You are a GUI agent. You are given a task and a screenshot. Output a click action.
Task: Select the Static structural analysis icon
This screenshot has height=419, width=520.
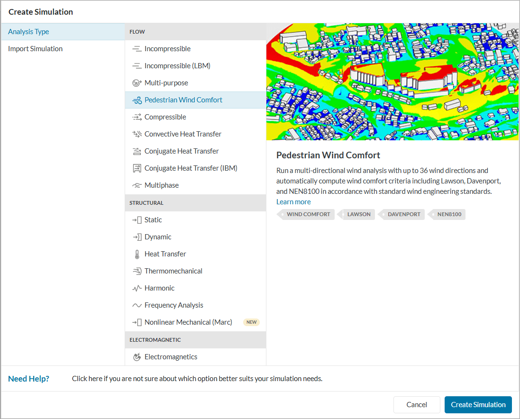[137, 219]
